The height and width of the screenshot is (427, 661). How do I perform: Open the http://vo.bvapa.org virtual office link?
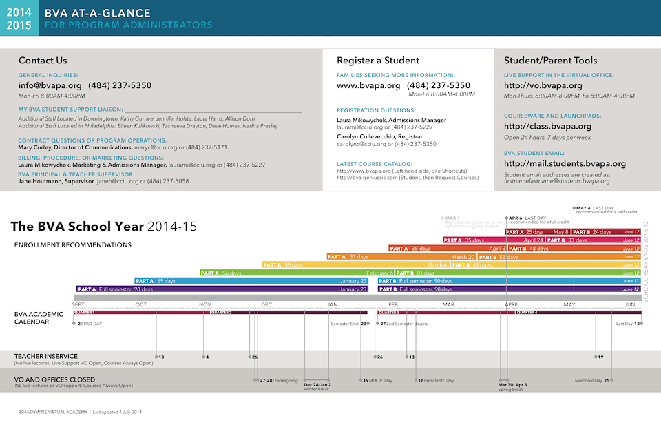click(x=543, y=86)
